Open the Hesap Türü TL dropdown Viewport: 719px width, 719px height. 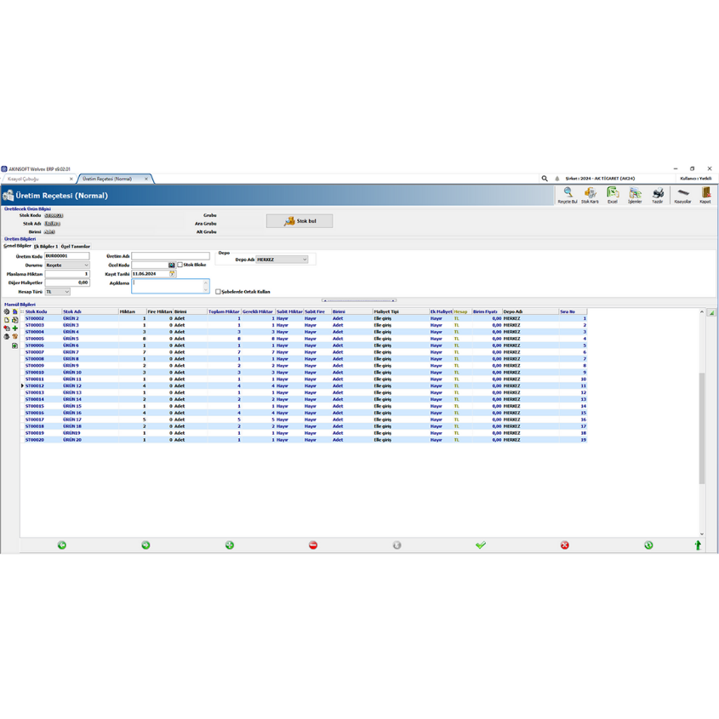(x=58, y=292)
